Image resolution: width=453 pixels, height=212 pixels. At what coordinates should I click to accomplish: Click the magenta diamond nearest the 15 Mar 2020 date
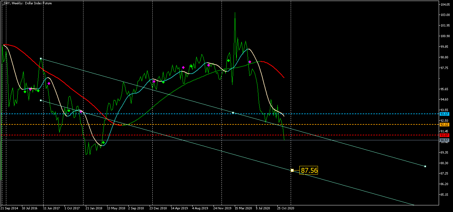click(x=250, y=62)
